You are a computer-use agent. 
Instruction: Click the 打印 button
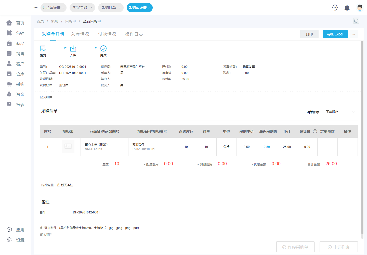[309, 34]
